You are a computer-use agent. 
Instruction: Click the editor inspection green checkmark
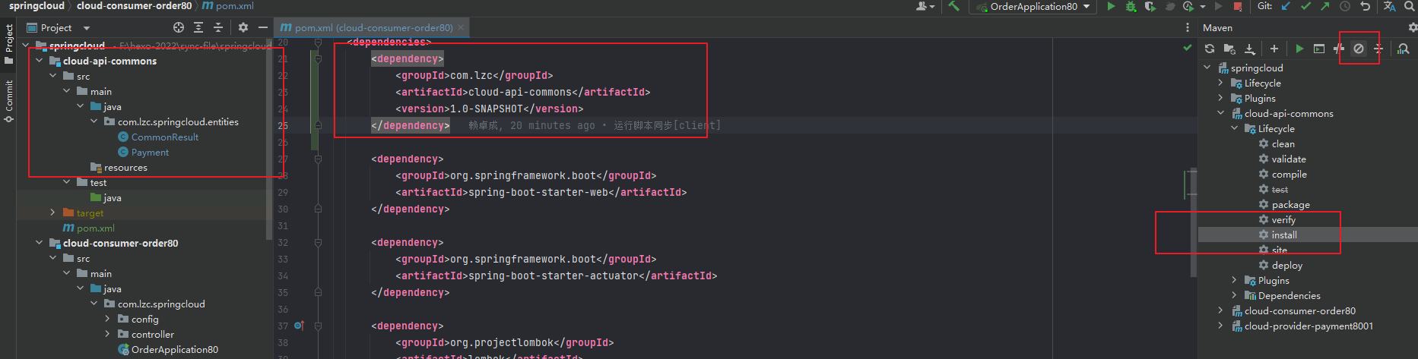[1187, 48]
